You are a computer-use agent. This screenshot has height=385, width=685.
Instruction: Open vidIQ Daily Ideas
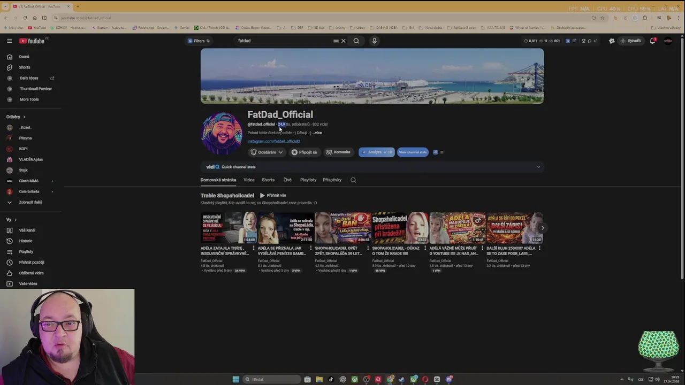(x=29, y=78)
